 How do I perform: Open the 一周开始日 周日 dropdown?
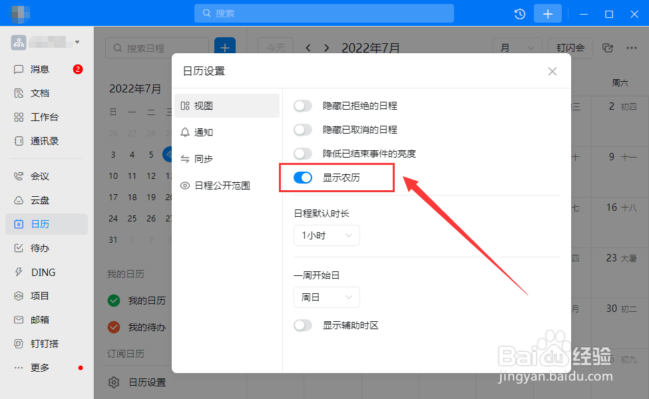[327, 297]
